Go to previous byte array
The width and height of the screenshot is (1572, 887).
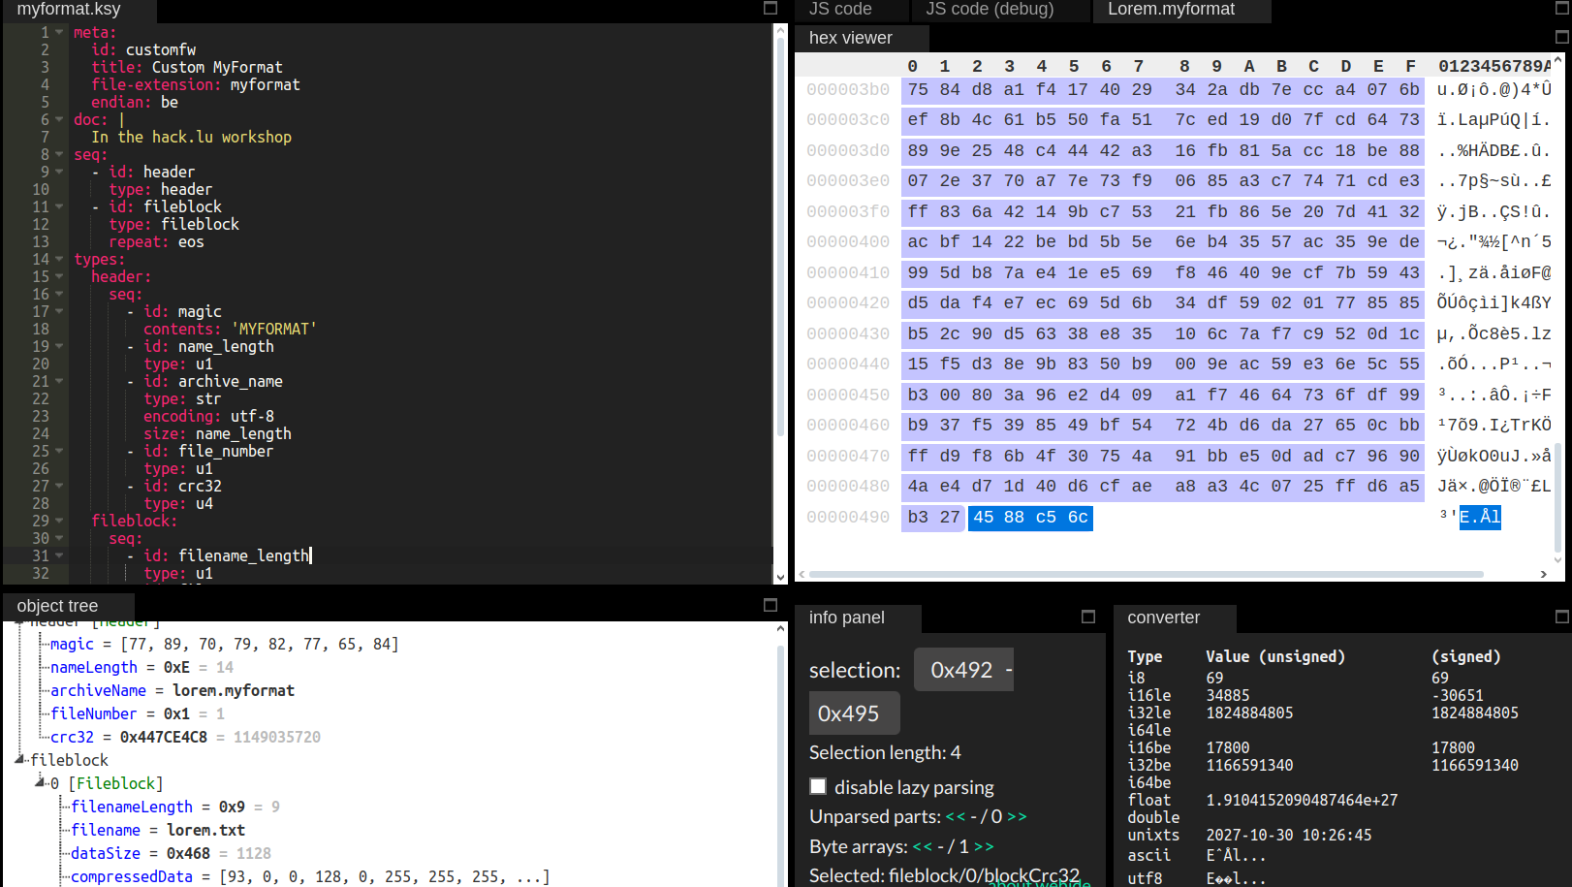(x=923, y=846)
